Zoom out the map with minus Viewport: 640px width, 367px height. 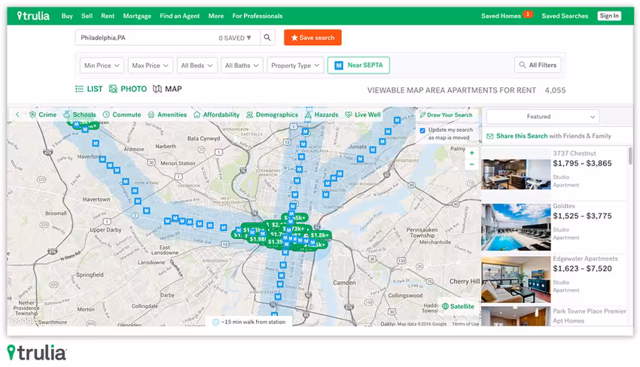pos(472,165)
